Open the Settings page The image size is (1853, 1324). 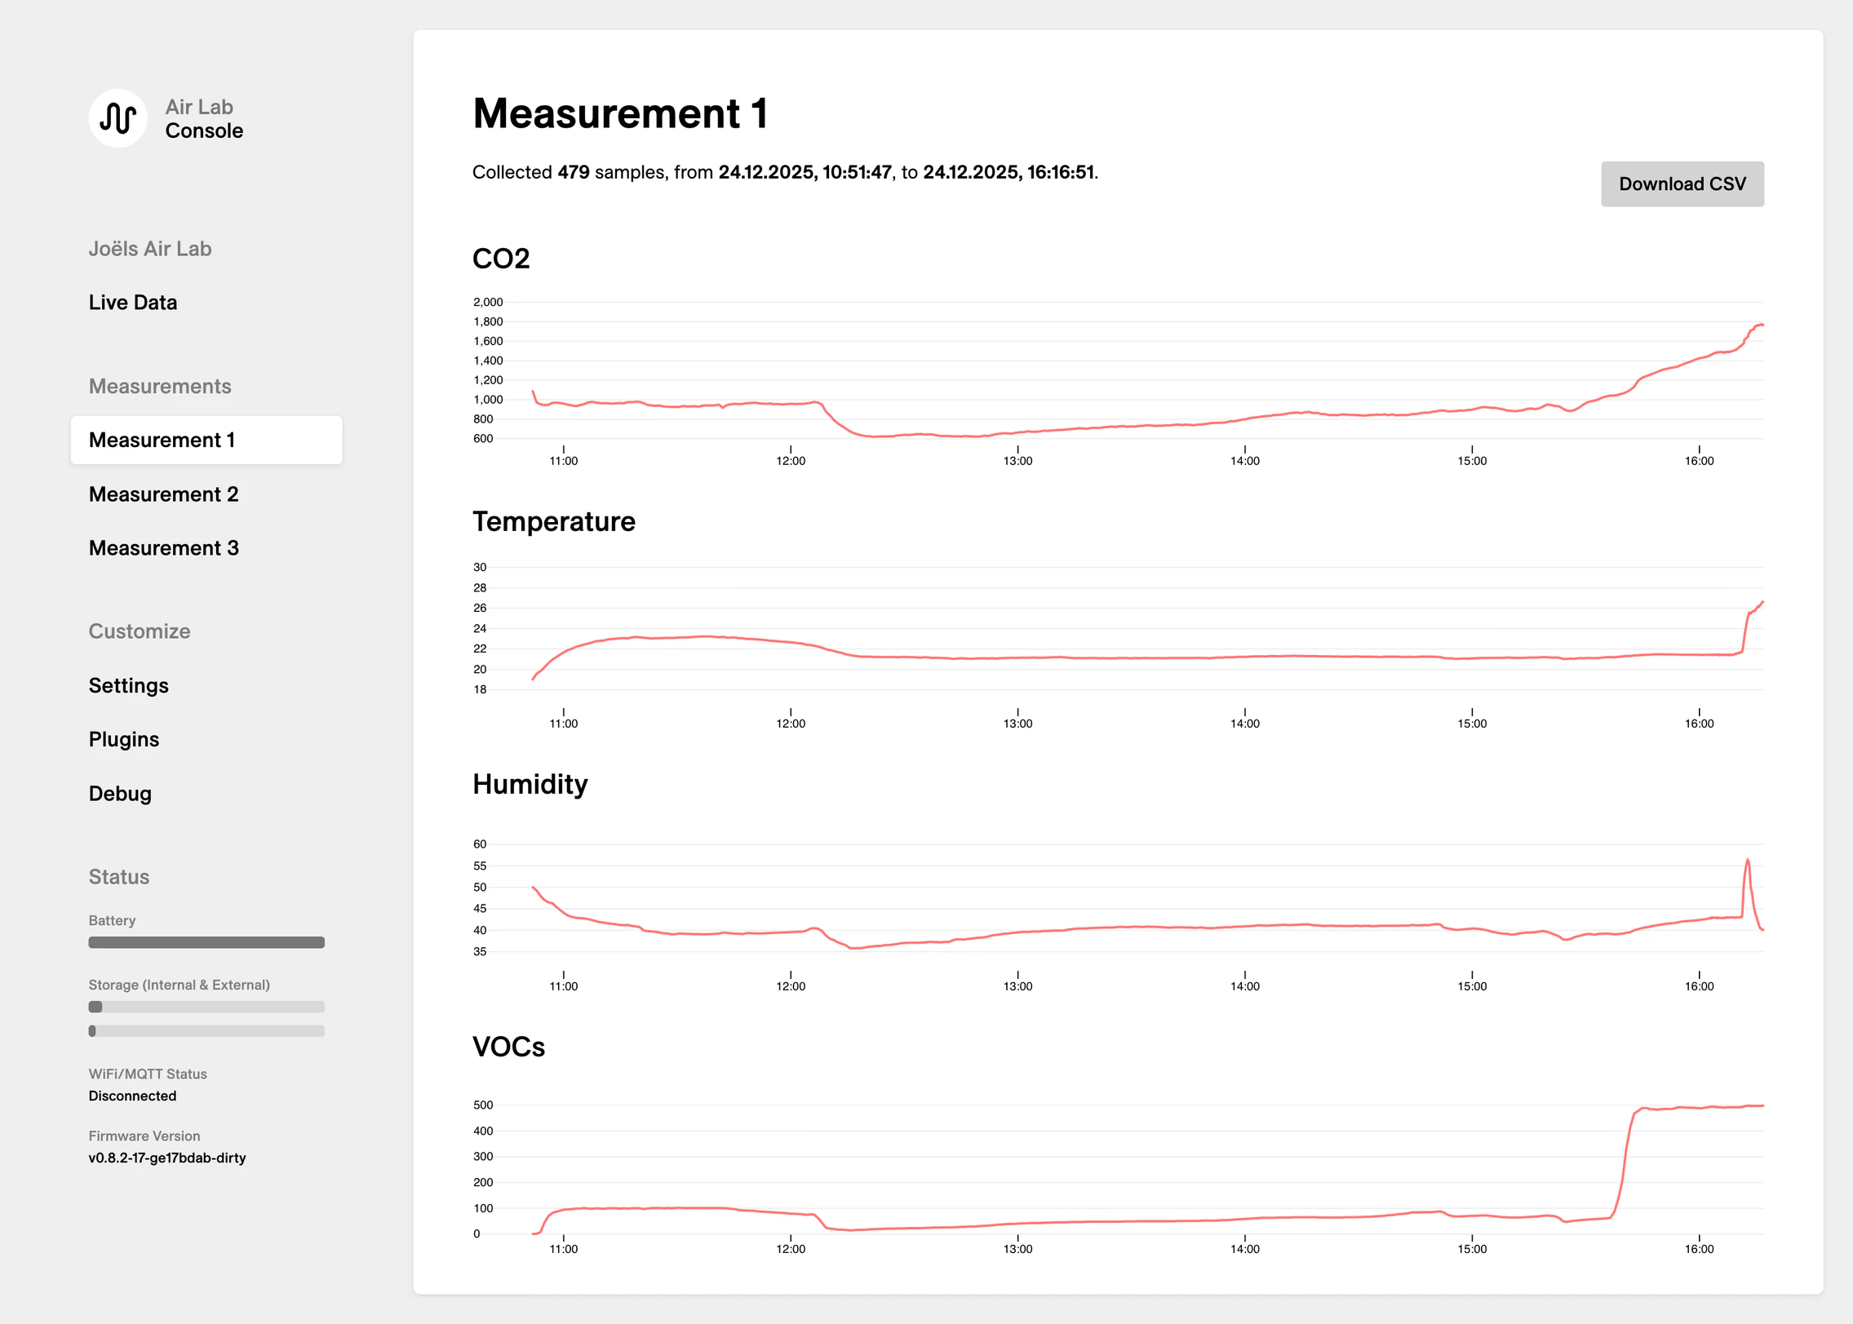coord(128,685)
